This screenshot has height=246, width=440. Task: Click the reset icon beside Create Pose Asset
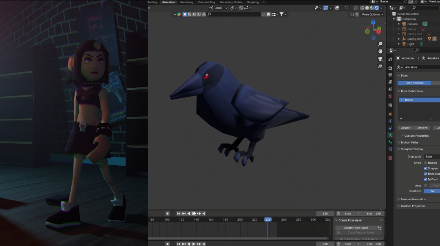tap(379, 228)
